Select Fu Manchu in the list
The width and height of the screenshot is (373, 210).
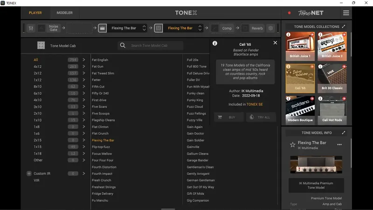point(100,201)
